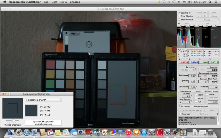
Task: Enable Show Clipping checkbox
Action: click(179, 16)
